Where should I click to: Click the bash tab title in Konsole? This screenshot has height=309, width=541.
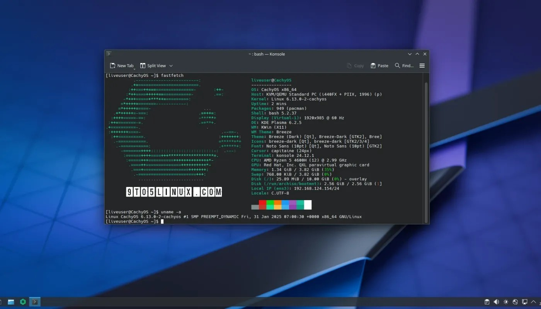(x=267, y=54)
